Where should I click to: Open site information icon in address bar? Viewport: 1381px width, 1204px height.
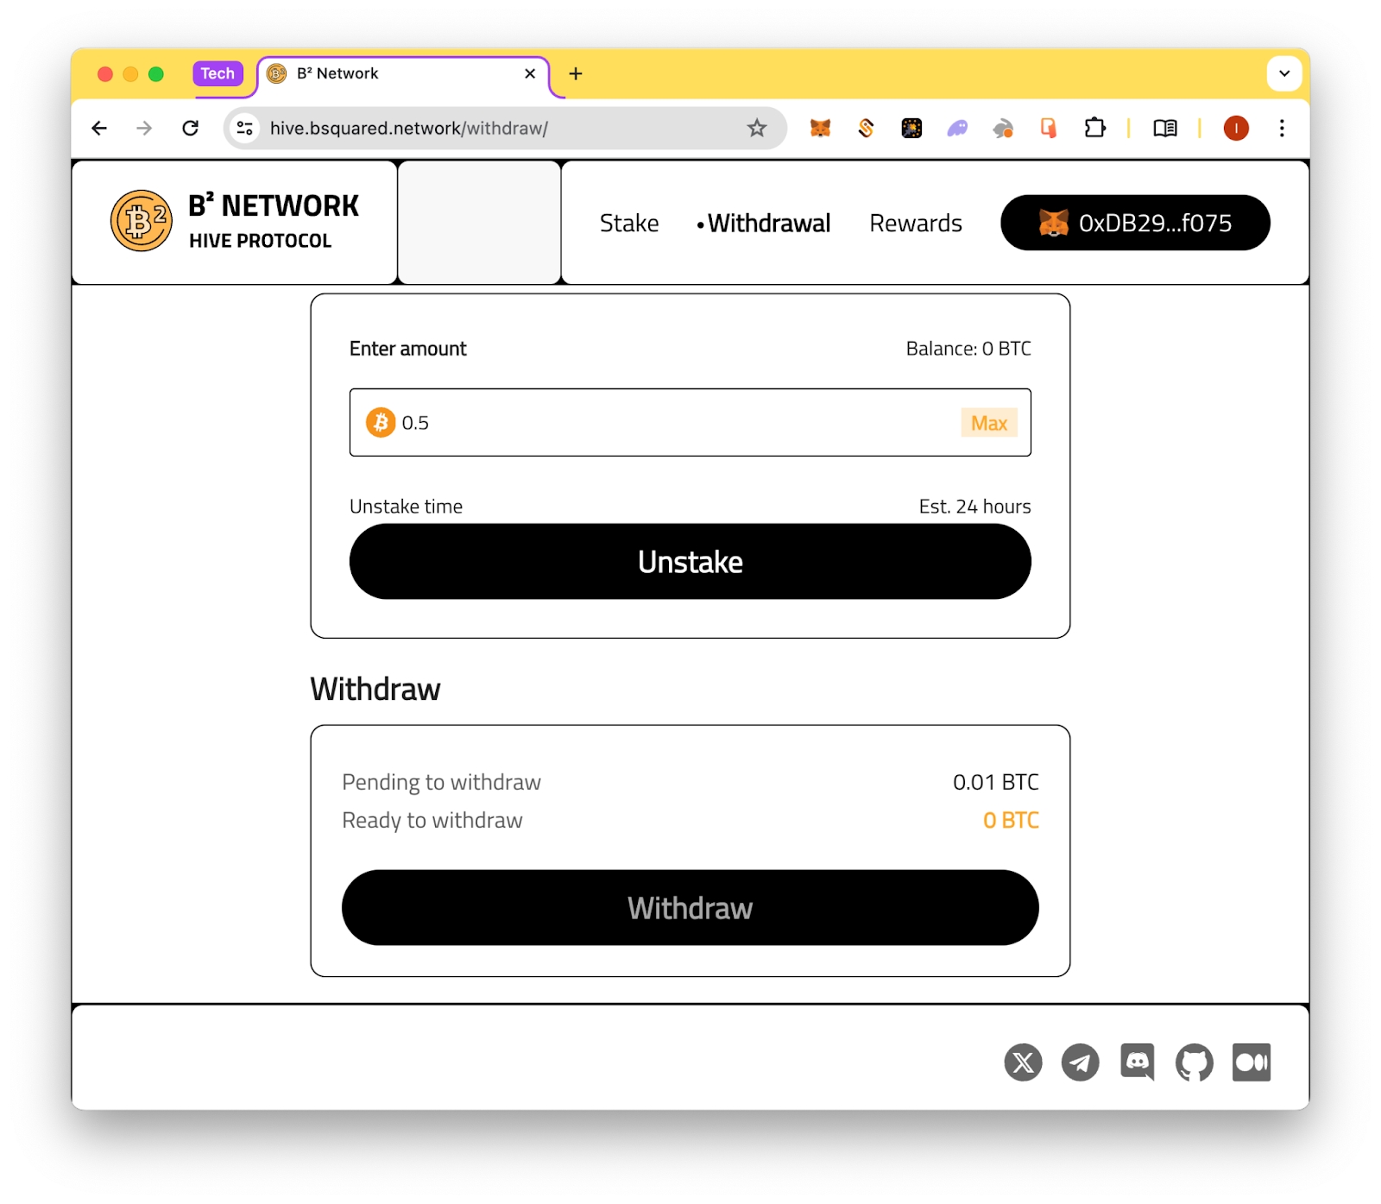[x=245, y=129]
